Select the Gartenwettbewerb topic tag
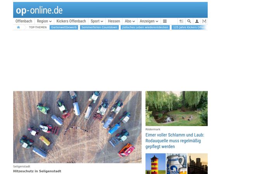This screenshot has height=174, width=279. coord(64,27)
